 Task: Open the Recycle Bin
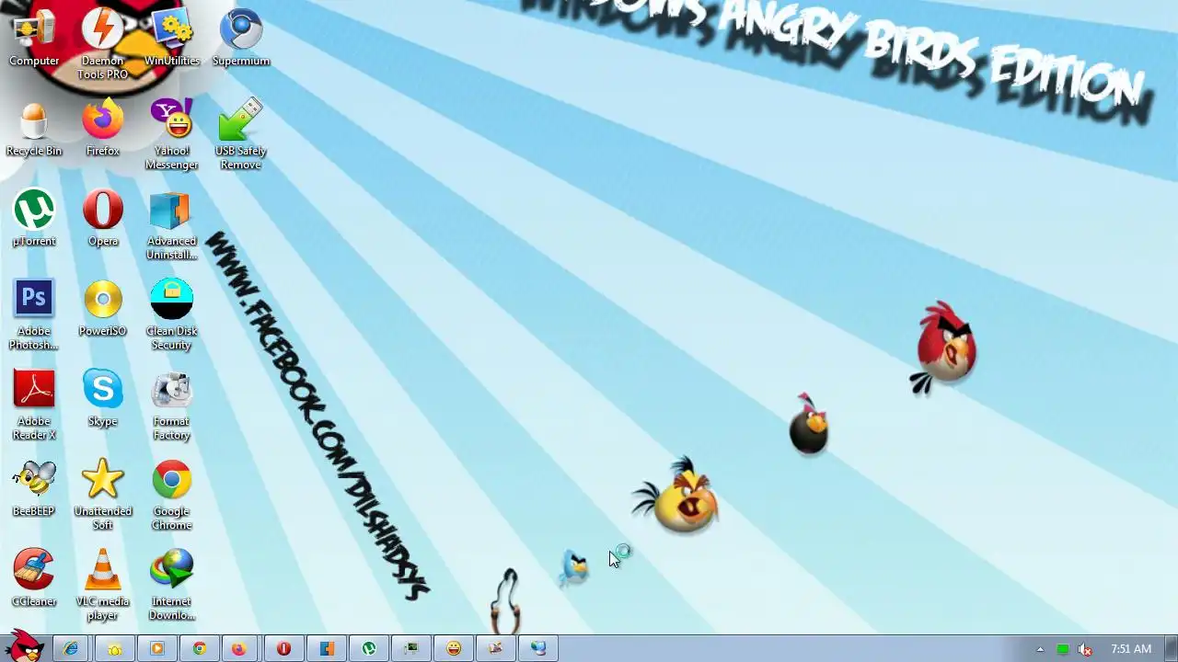click(x=34, y=129)
